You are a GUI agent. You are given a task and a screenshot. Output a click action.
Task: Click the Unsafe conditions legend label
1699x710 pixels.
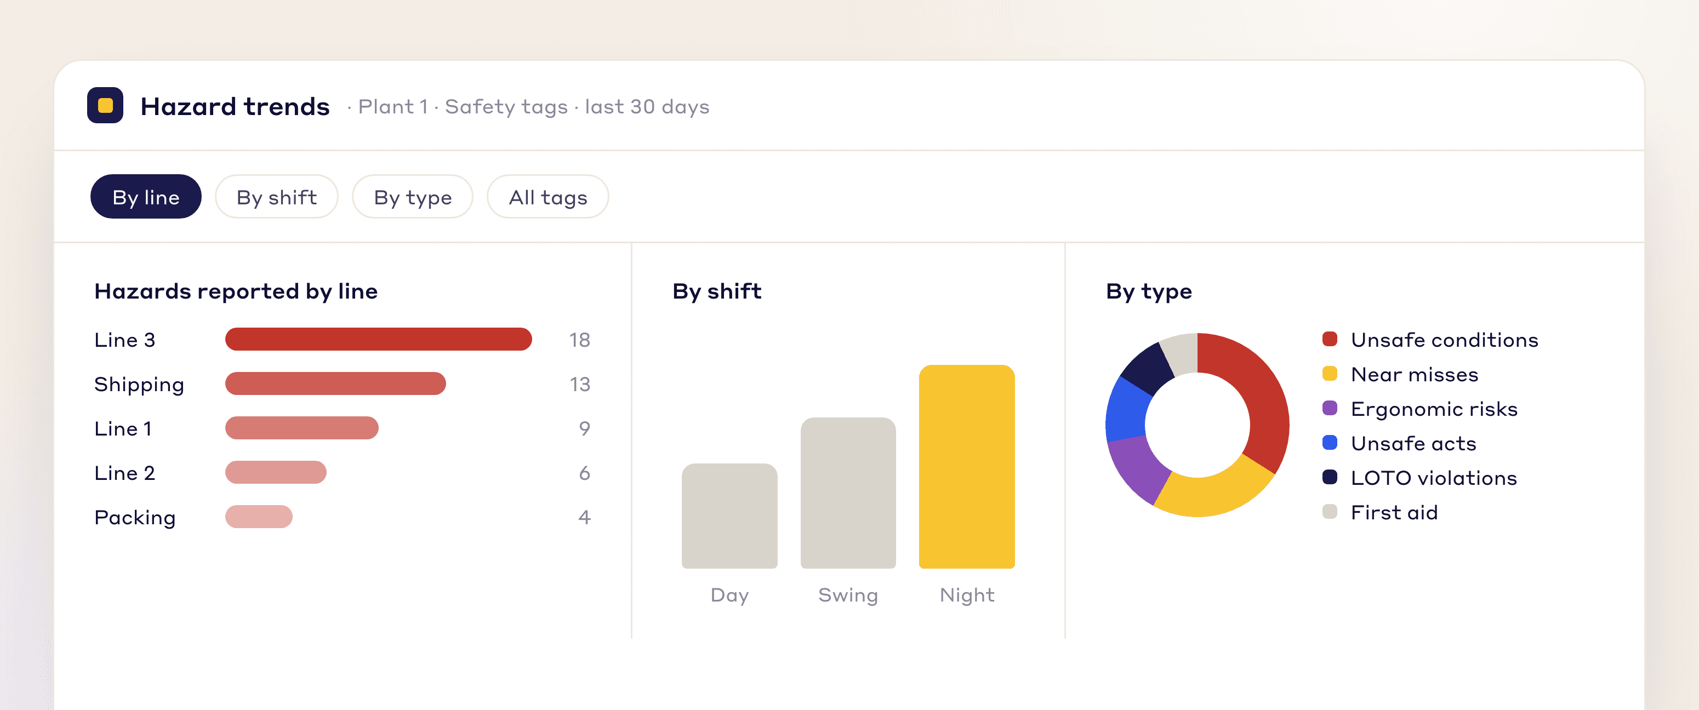(x=1444, y=340)
